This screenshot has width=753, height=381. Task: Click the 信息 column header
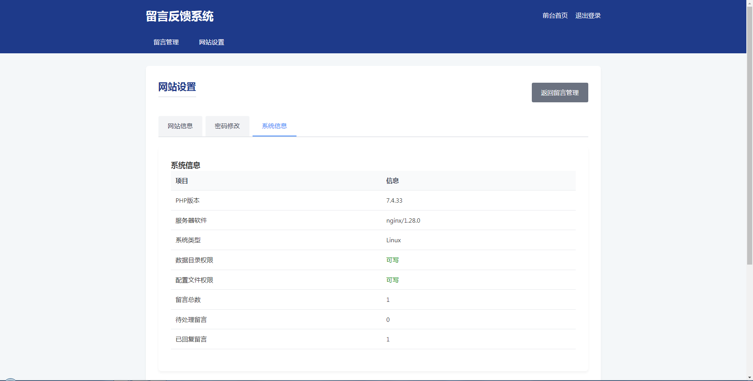[392, 181]
